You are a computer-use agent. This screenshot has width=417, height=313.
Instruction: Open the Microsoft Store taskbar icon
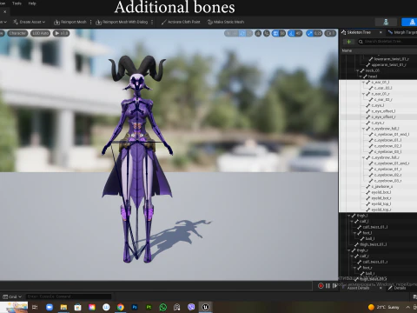pyautogui.click(x=77, y=307)
